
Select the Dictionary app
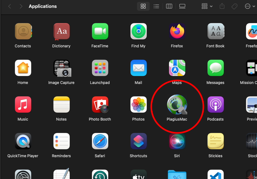61,32
